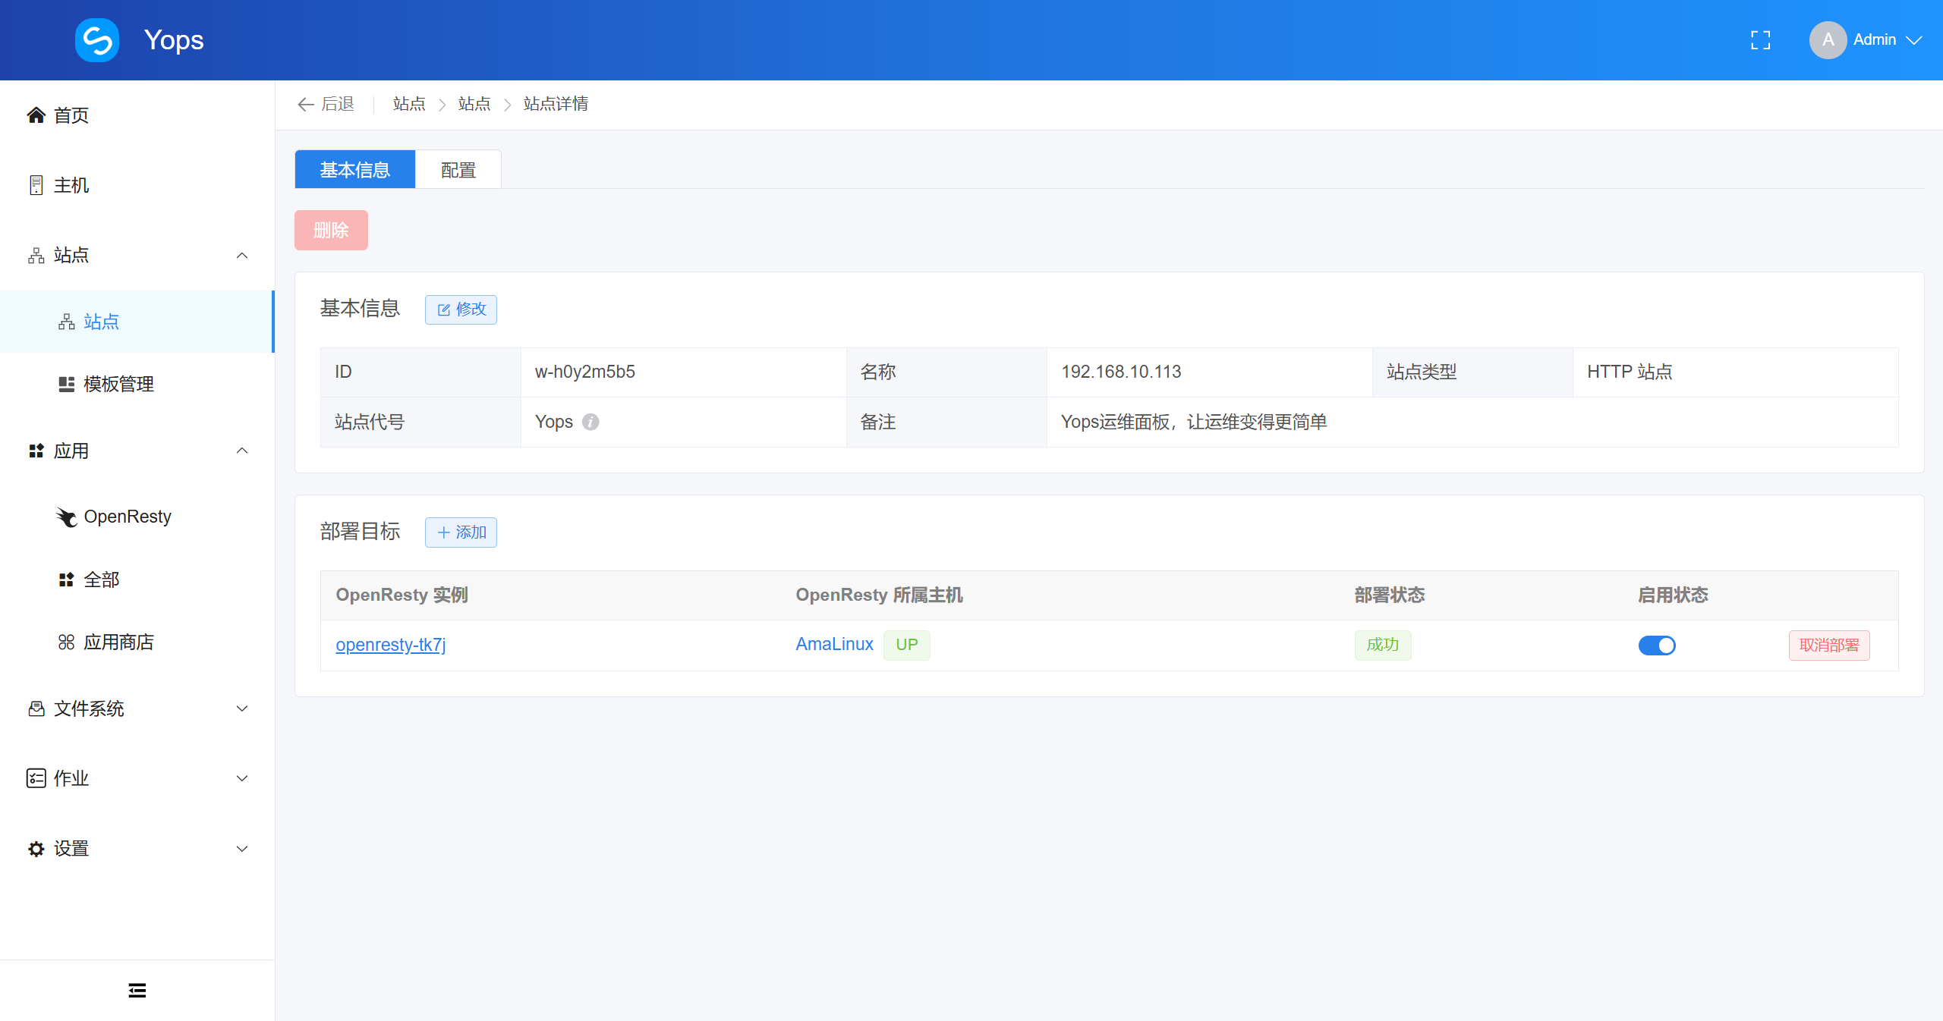The width and height of the screenshot is (1943, 1021).
Task: Collapse sidebar with bottom menu icon
Action: (x=137, y=990)
